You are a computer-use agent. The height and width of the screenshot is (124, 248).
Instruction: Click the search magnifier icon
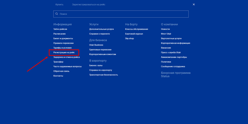[57, 14]
